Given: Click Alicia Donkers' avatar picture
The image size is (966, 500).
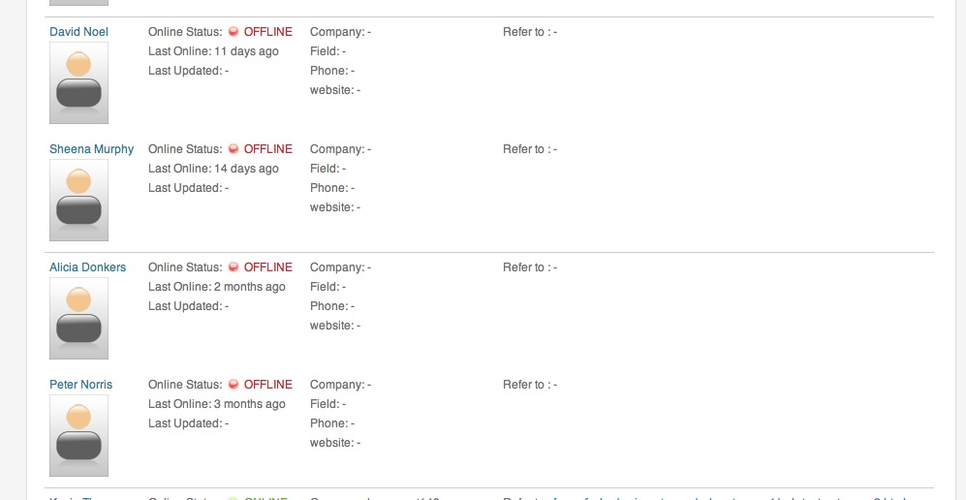Looking at the screenshot, I should 78,319.
